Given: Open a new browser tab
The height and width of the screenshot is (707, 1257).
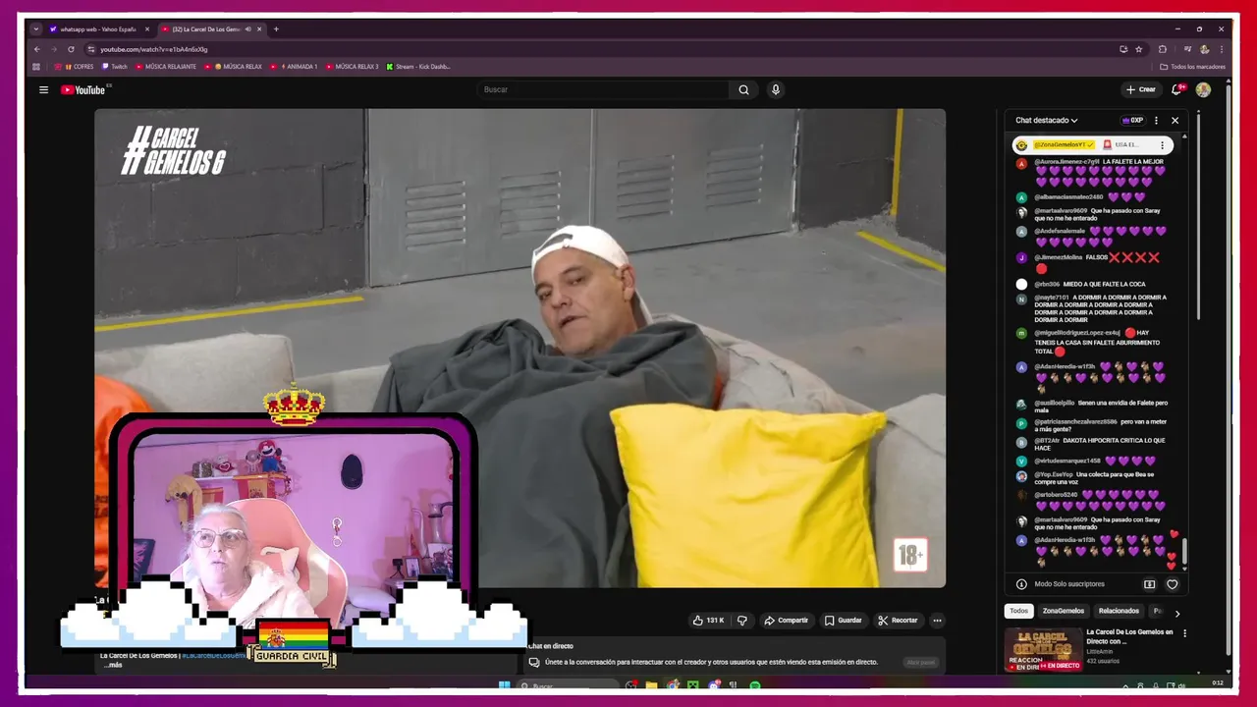Looking at the screenshot, I should pos(276,29).
